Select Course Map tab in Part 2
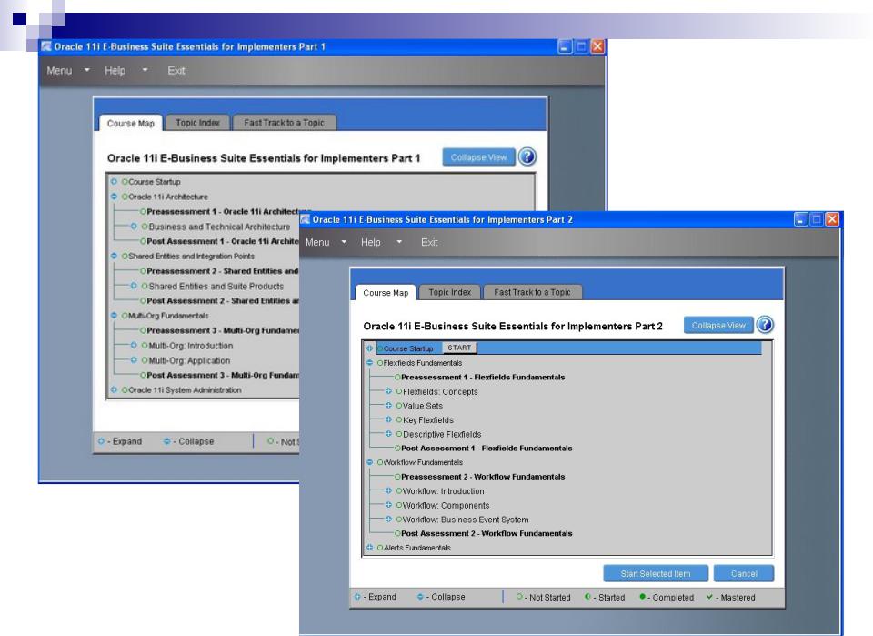This screenshot has height=636, width=873. coord(386,293)
